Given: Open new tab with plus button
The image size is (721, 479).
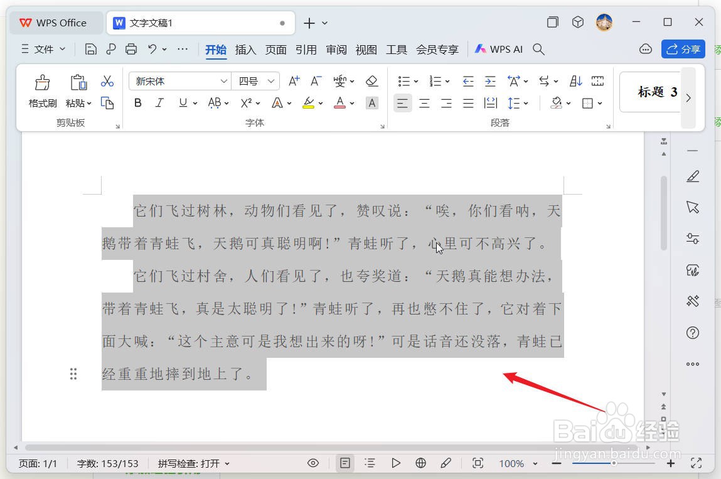Looking at the screenshot, I should pyautogui.click(x=309, y=23).
